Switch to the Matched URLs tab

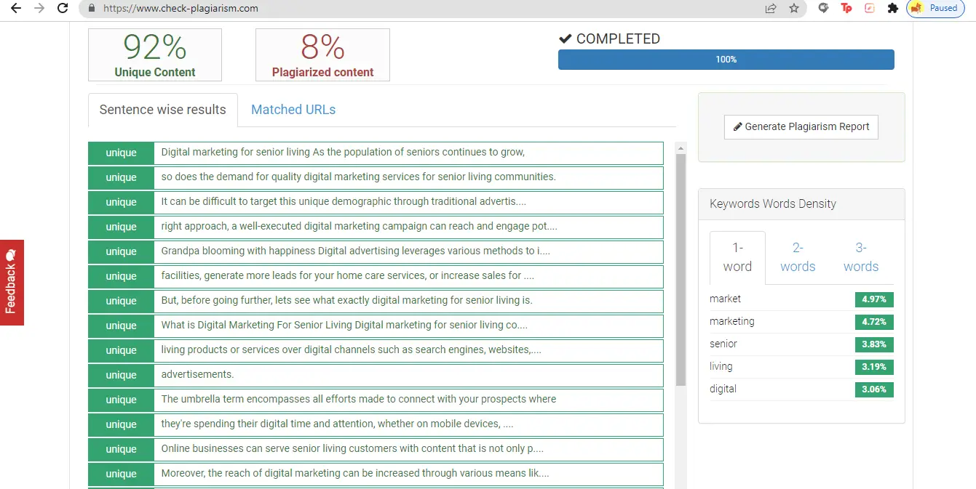(293, 109)
